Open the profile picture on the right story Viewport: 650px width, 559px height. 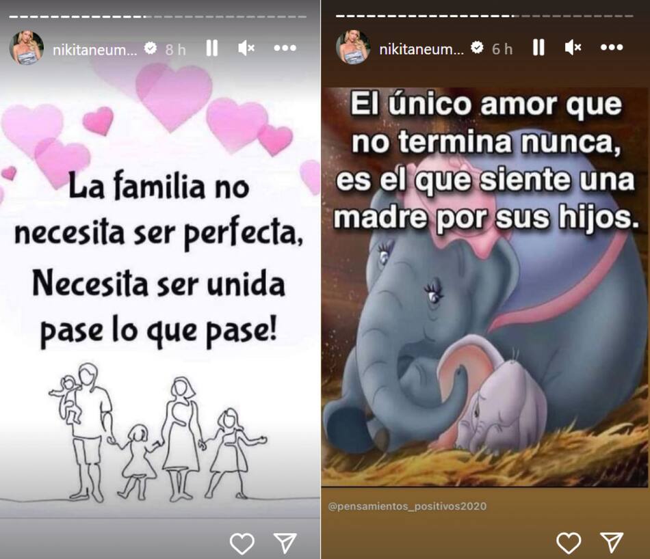(x=353, y=46)
